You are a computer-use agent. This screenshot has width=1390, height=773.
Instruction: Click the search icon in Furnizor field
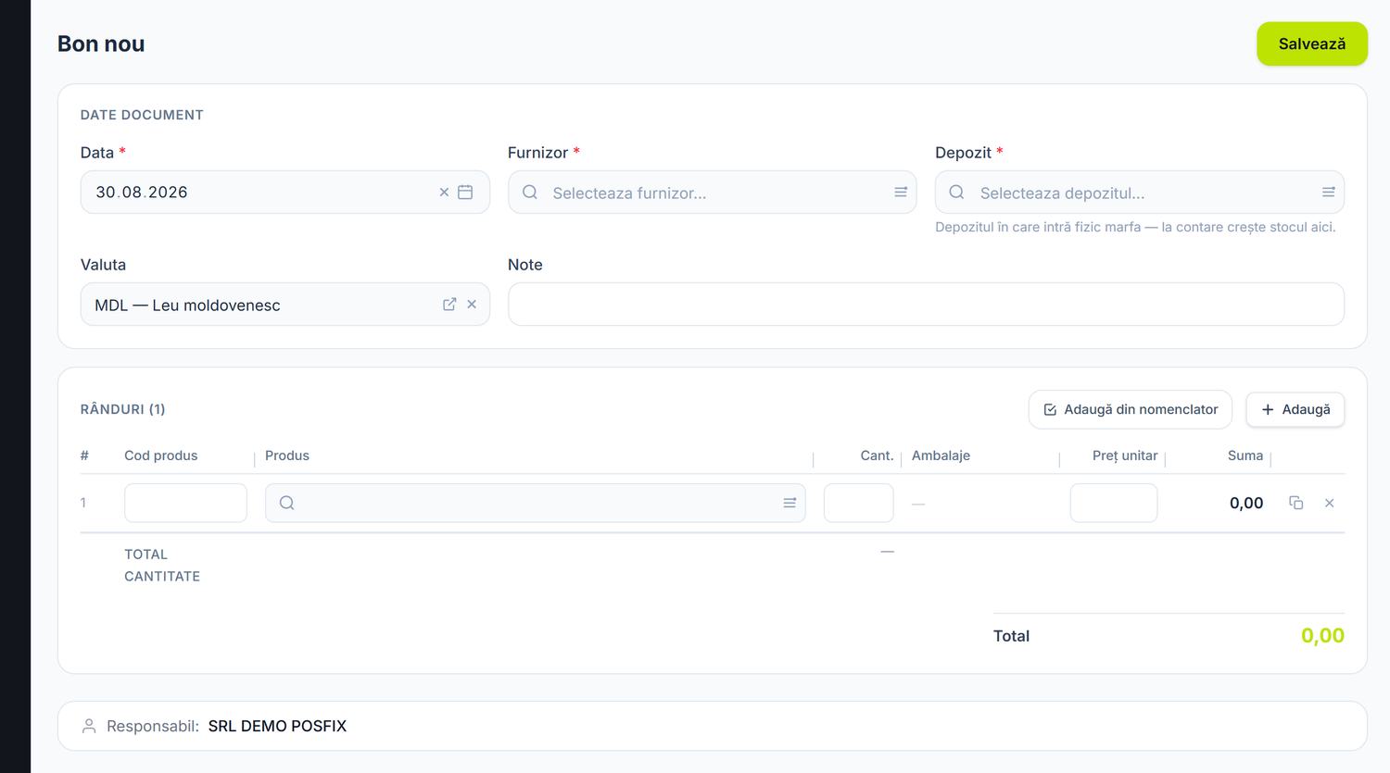(x=530, y=193)
